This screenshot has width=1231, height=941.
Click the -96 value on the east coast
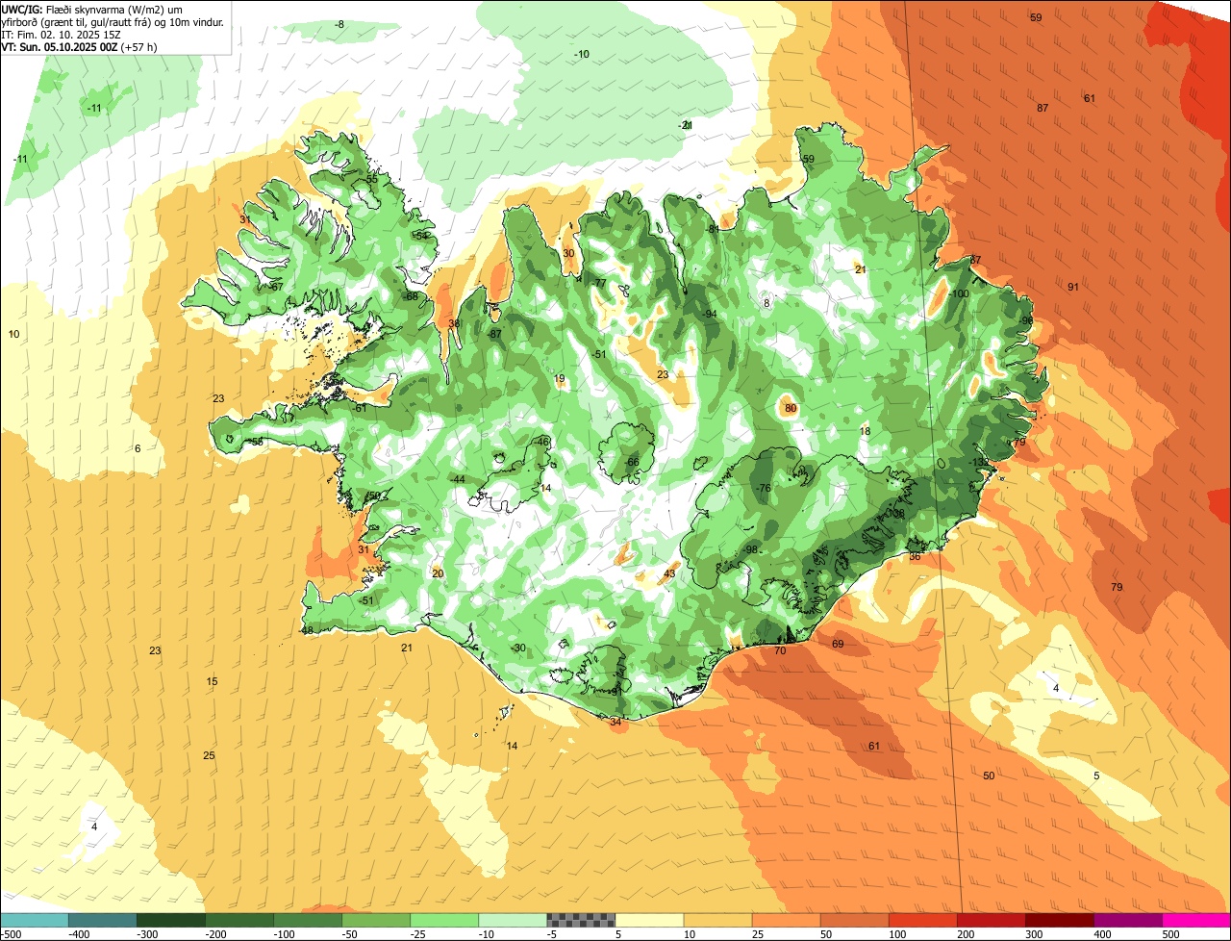[x=1026, y=320]
